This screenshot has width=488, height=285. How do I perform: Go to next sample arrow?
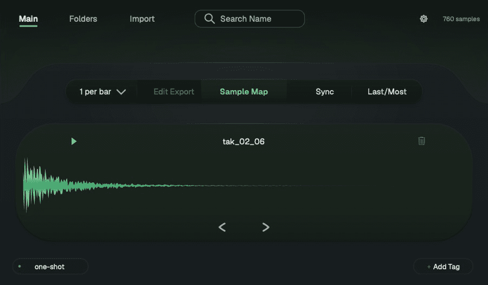266,227
